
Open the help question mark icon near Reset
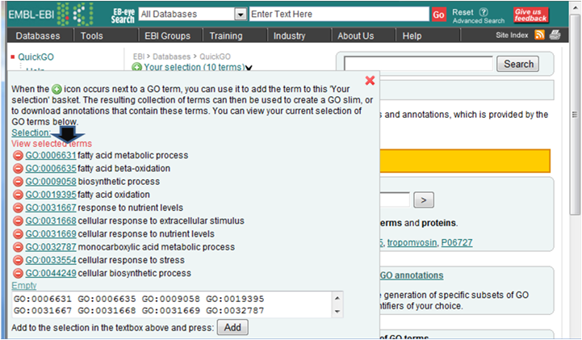pos(484,12)
